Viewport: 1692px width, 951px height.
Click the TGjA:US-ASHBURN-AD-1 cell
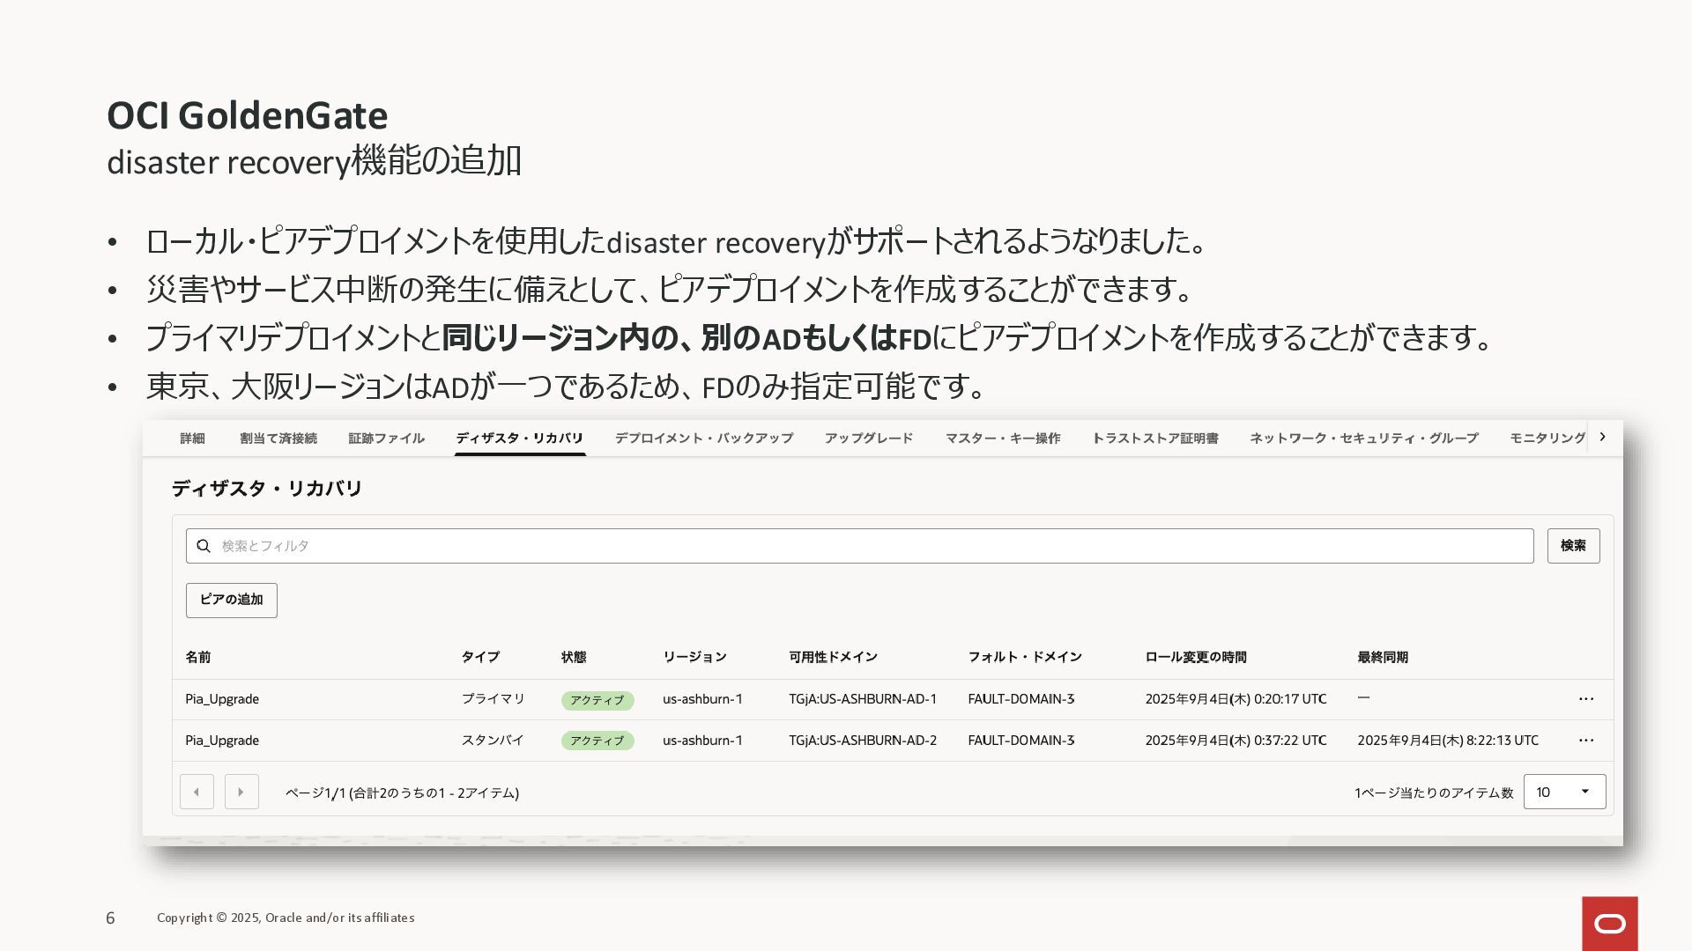point(863,699)
